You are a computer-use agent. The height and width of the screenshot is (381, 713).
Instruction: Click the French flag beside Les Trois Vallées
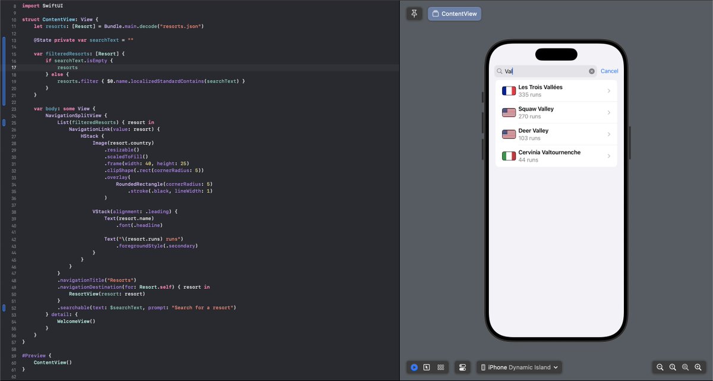click(509, 91)
